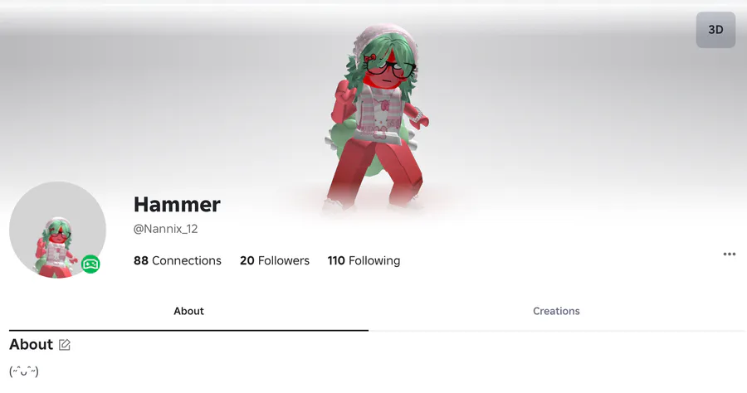747x393 pixels.
Task: Open the three-dot more options menu
Action: (730, 254)
